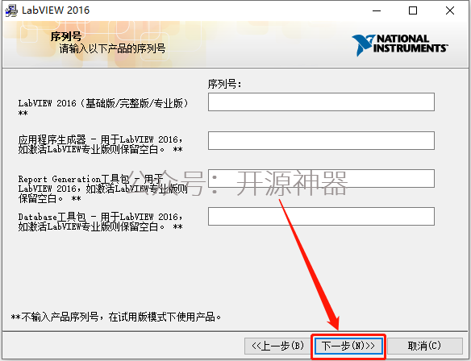Screen dimensions: 471x361
Task: Maximize the LabVIEW 2016 window
Action: pos(413,10)
